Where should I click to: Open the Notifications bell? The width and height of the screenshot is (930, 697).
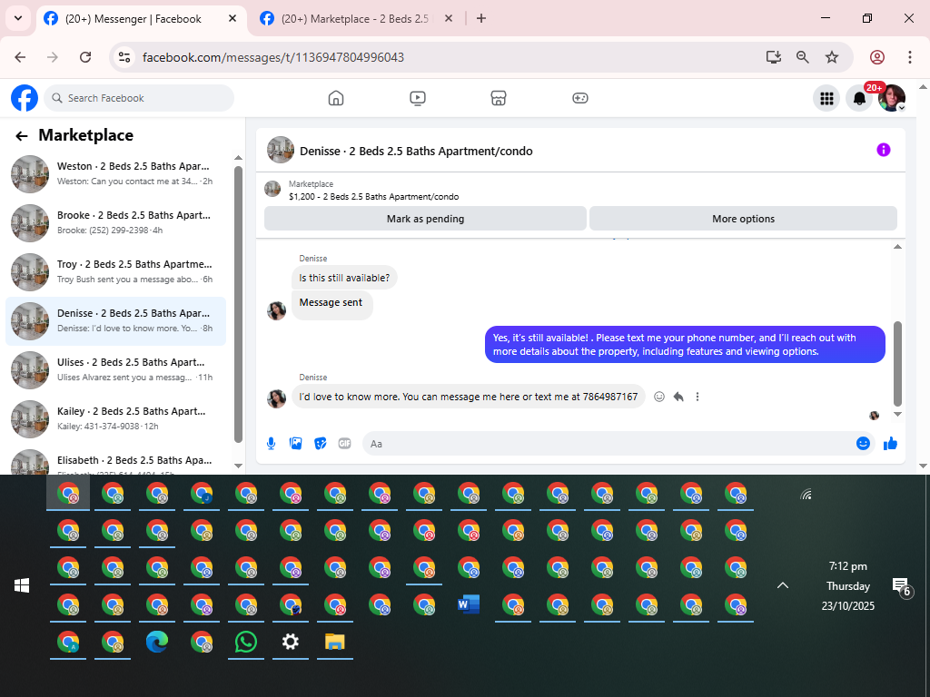click(859, 98)
